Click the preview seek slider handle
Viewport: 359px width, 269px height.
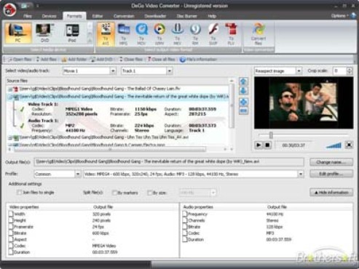click(x=271, y=135)
